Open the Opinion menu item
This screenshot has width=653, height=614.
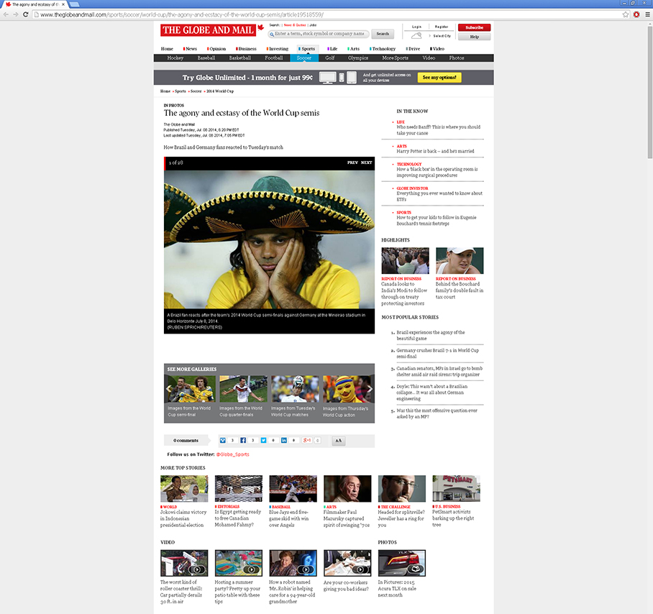point(216,49)
